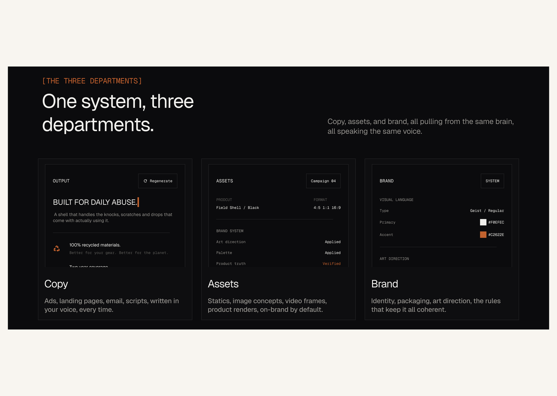Click the headline 'One system, three departments.'
This screenshot has width=557, height=396.
[x=118, y=113]
